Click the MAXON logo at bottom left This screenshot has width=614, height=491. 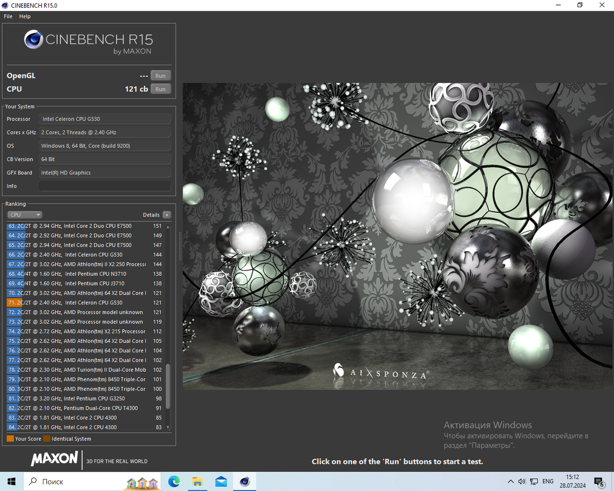(x=54, y=459)
